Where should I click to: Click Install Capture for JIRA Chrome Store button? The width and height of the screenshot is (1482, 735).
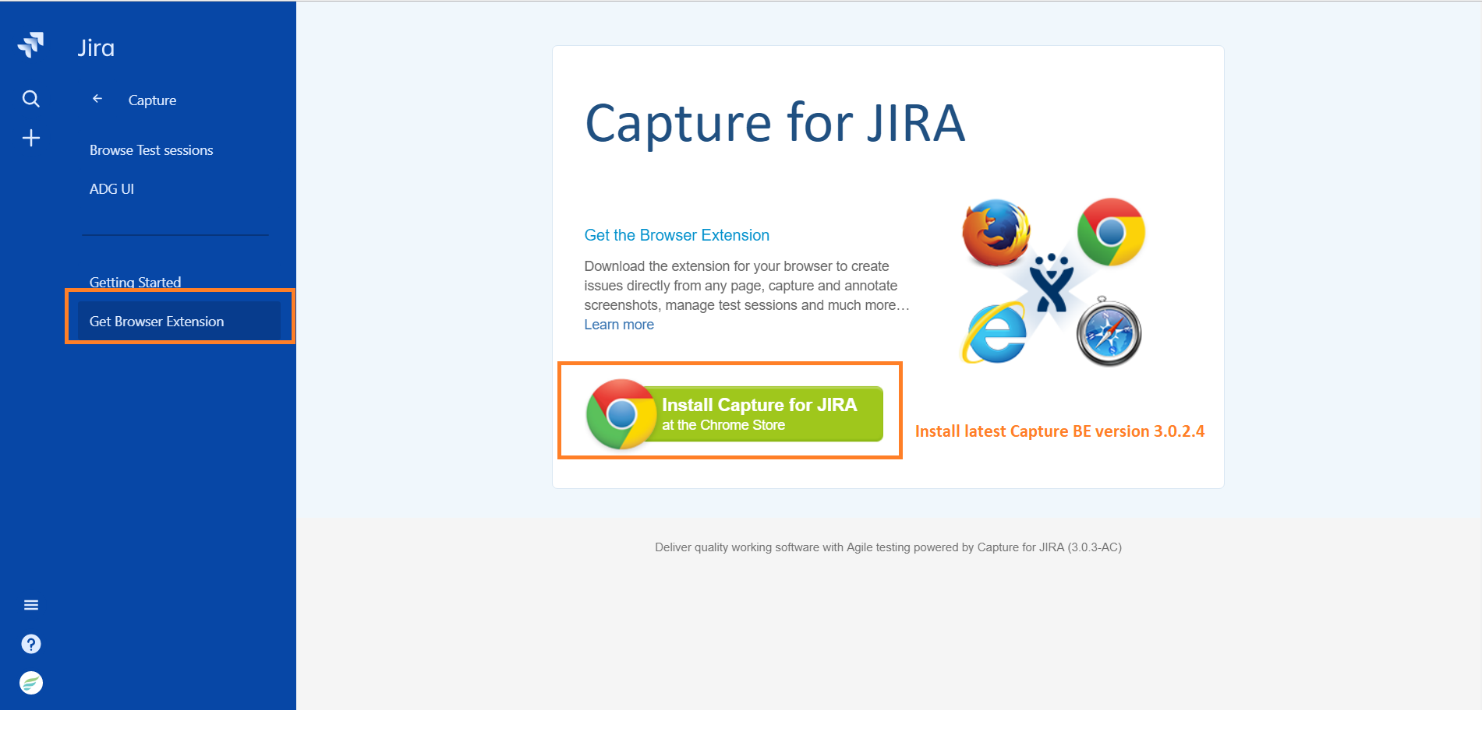734,414
